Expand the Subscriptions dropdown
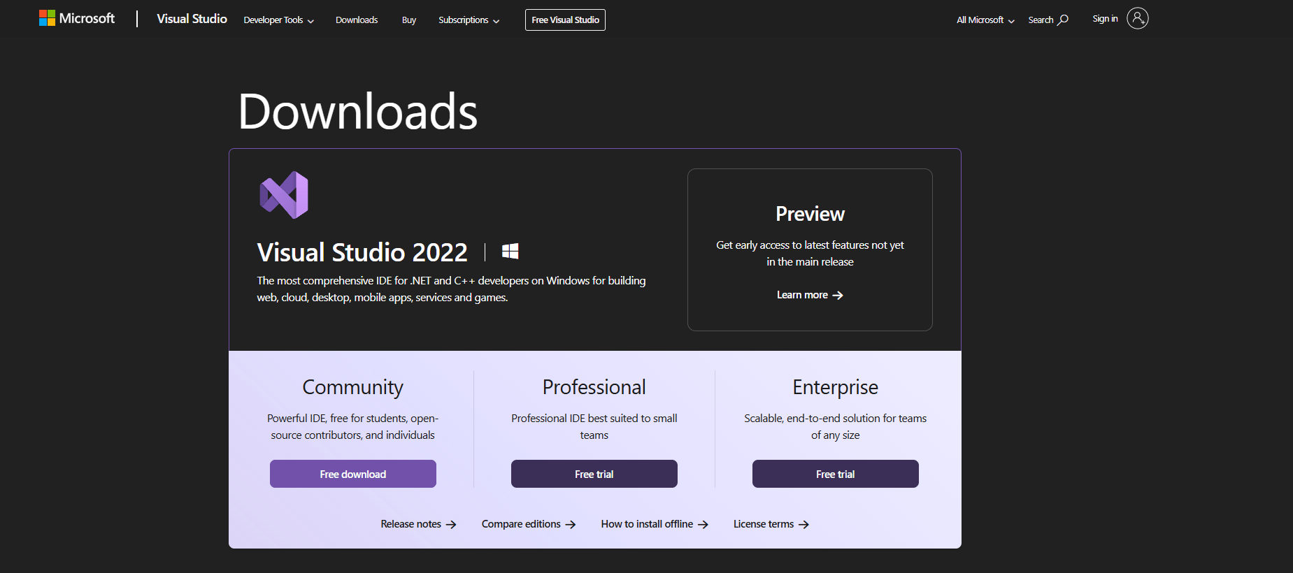 tap(469, 20)
